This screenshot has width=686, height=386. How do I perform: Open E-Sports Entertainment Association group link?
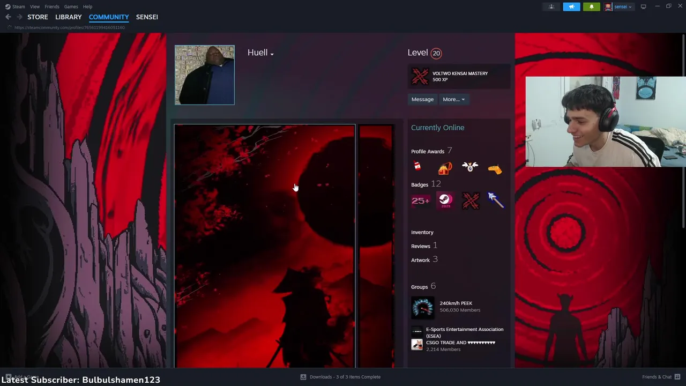(x=465, y=332)
